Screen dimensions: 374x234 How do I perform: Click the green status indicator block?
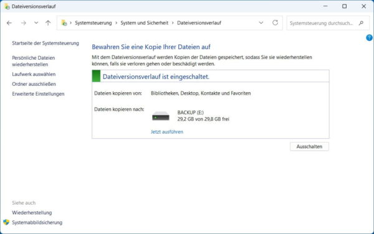click(x=96, y=76)
